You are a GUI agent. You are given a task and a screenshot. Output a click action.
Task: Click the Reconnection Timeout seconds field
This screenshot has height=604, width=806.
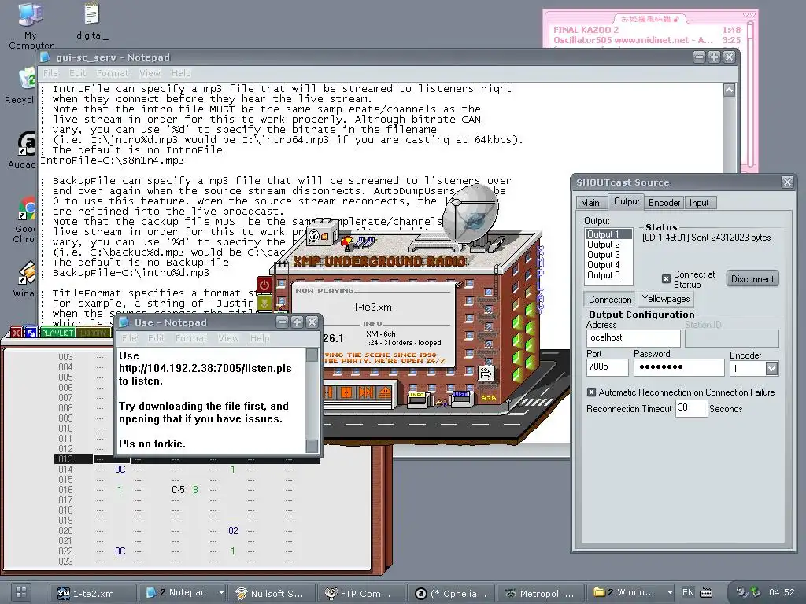[x=691, y=408]
